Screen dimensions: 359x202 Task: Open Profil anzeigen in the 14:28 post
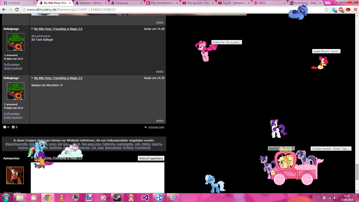click(12, 64)
